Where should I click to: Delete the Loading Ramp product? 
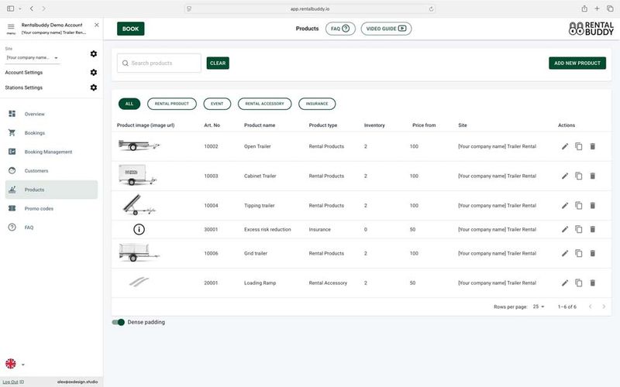tap(592, 283)
